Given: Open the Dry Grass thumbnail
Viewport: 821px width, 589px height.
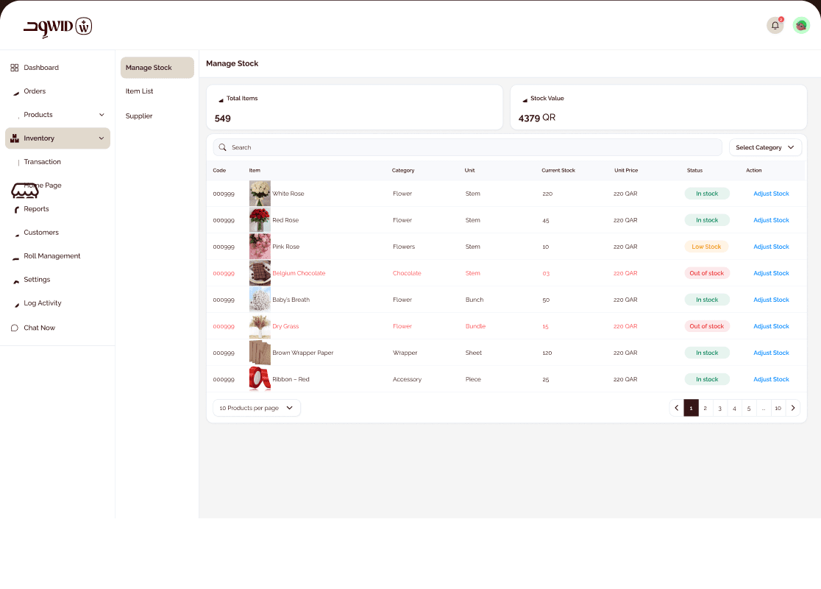Looking at the screenshot, I should (x=260, y=326).
